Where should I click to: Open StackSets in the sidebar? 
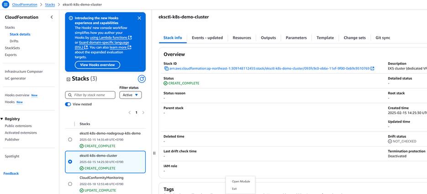click(12, 48)
